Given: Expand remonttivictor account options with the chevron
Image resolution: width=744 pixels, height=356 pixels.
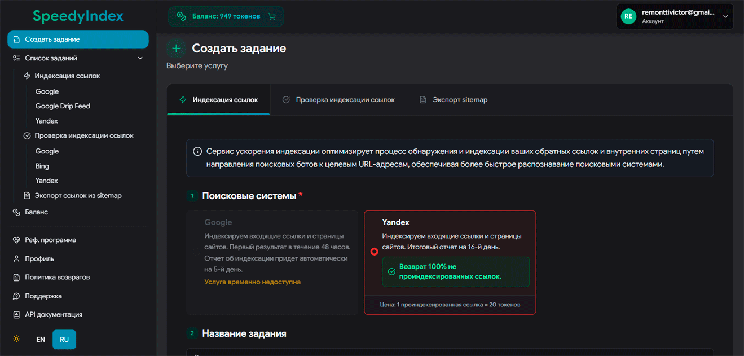Looking at the screenshot, I should 725,16.
